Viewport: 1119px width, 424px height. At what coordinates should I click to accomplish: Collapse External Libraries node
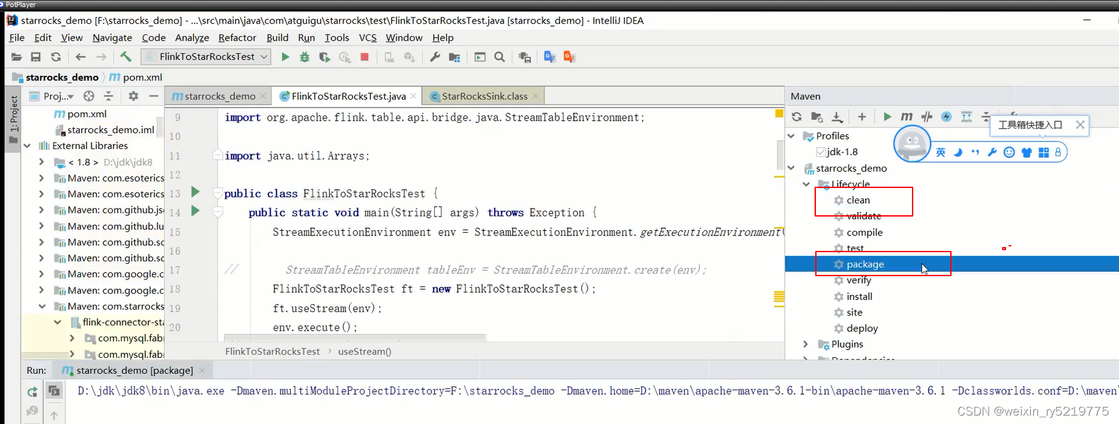pyautogui.click(x=27, y=146)
